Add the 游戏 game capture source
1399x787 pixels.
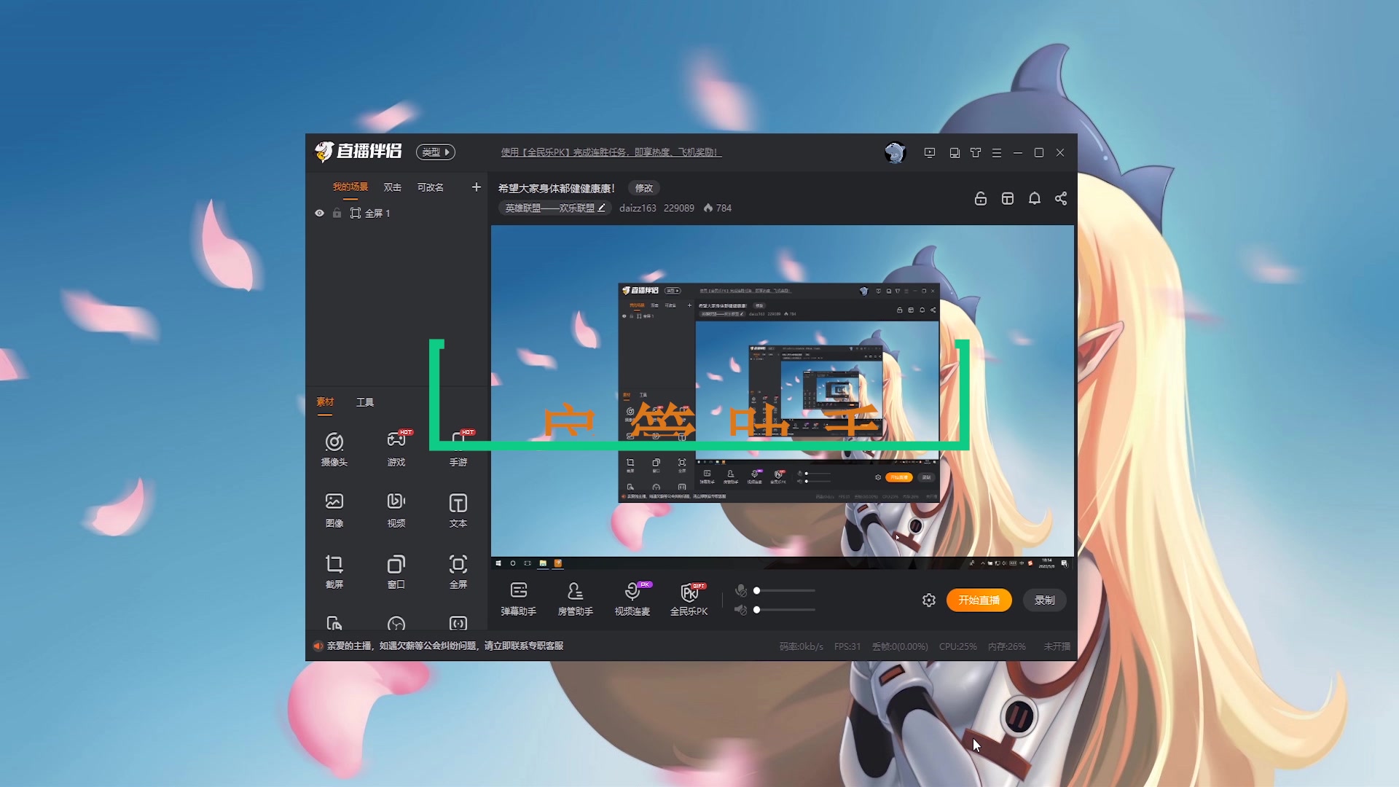[x=396, y=449]
